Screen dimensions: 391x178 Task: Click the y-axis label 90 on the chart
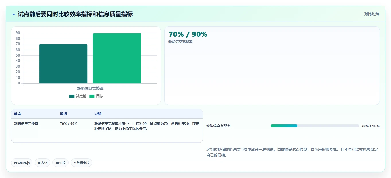click(18, 33)
